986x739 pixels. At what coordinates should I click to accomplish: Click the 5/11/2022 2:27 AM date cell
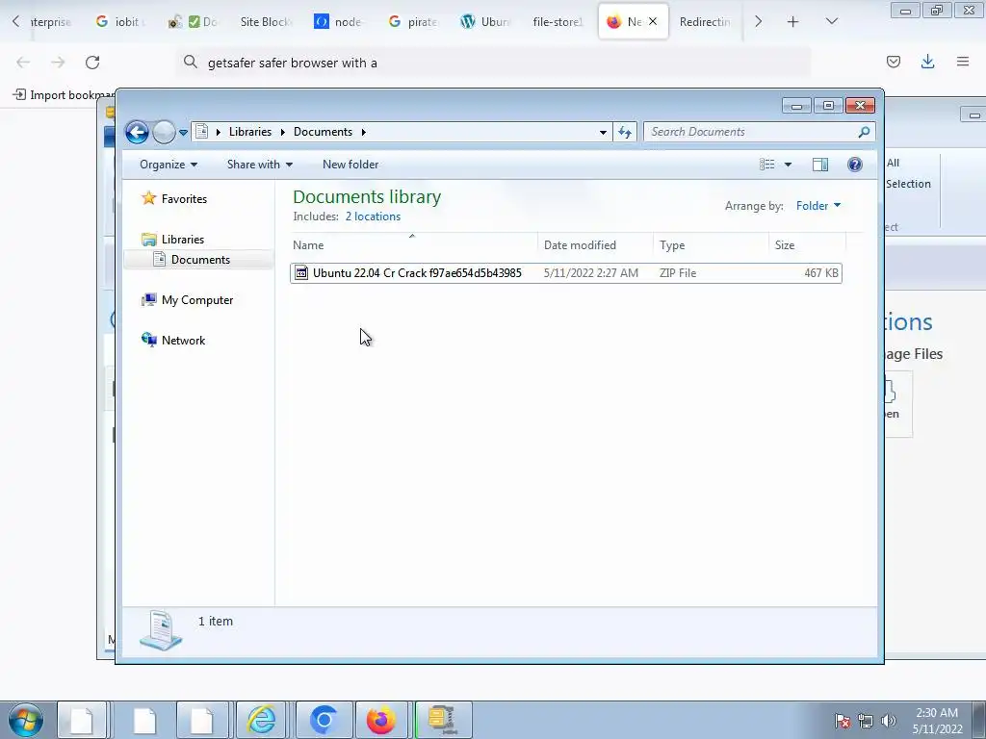[x=591, y=273]
